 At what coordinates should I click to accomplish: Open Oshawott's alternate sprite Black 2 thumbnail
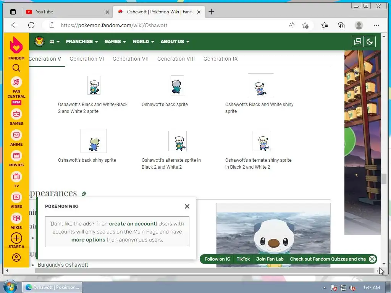(x=177, y=141)
